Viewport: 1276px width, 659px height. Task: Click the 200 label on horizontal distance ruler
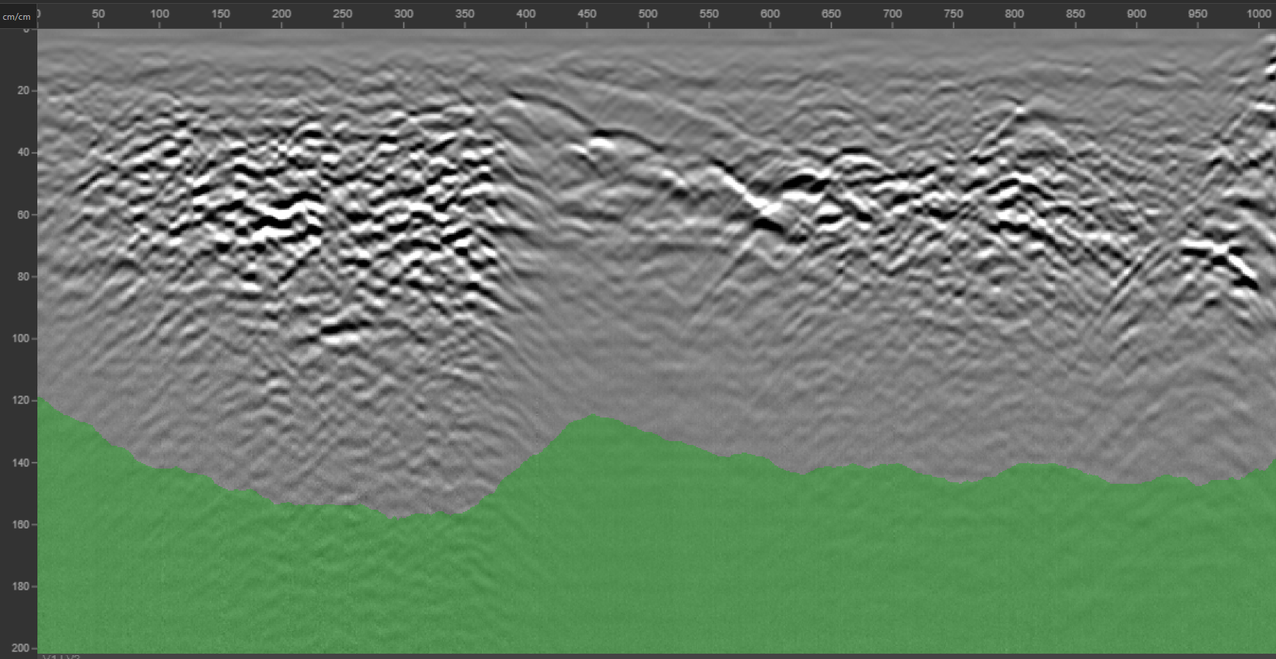click(x=281, y=14)
